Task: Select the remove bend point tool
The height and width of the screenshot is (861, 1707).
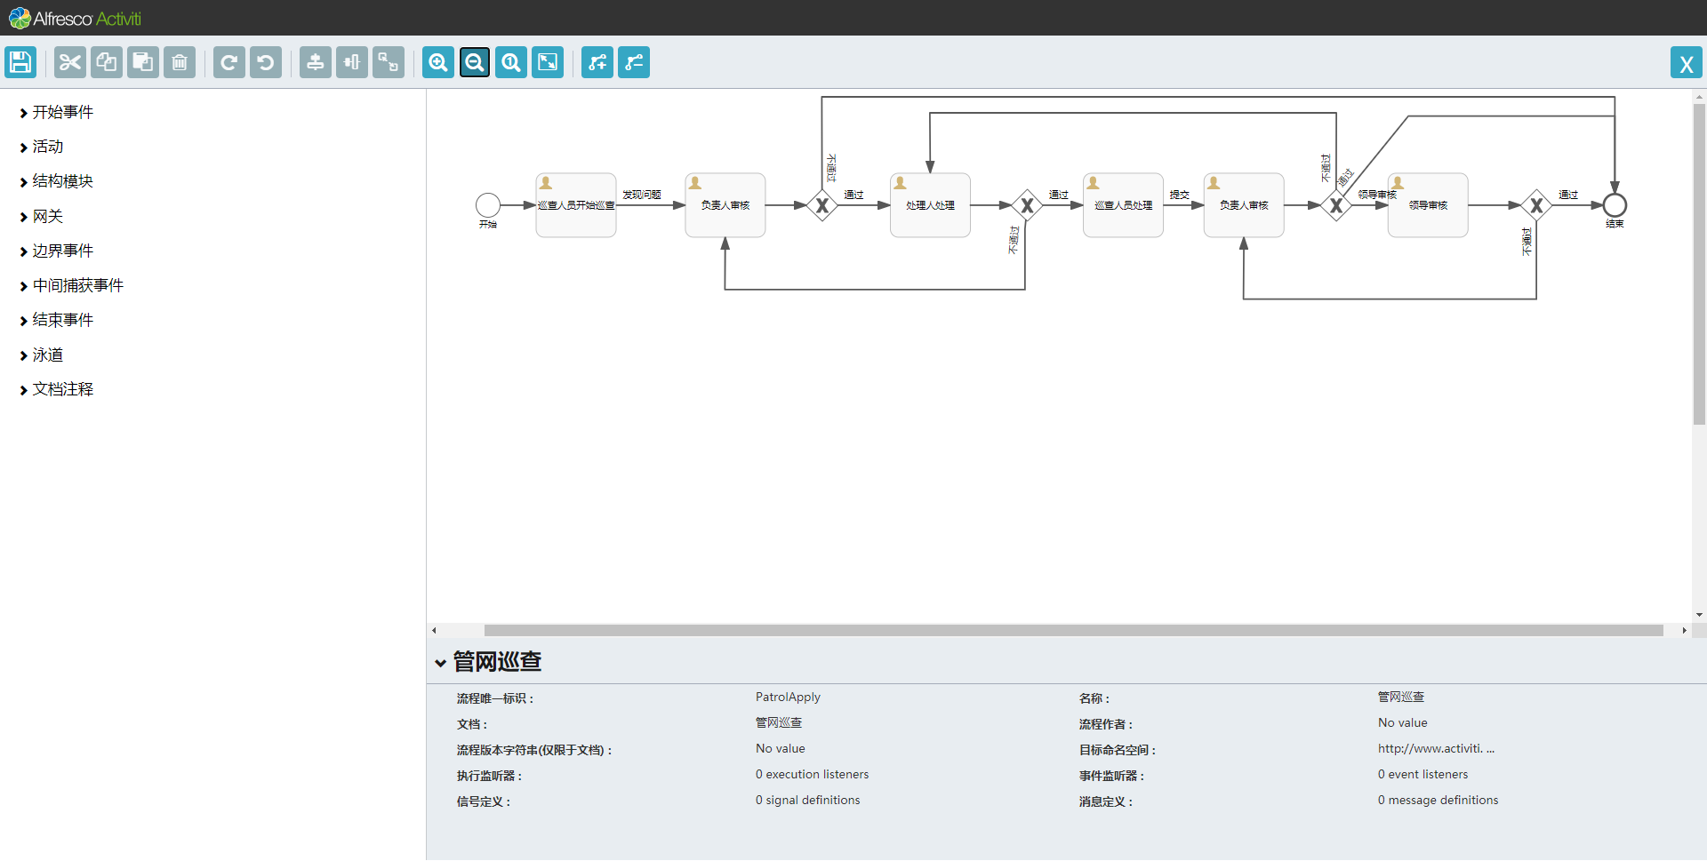Action: [633, 62]
